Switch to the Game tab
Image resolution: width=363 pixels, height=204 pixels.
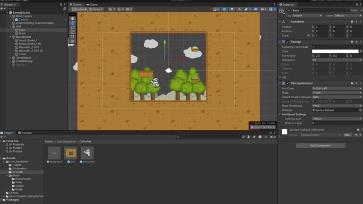tap(92, 4)
